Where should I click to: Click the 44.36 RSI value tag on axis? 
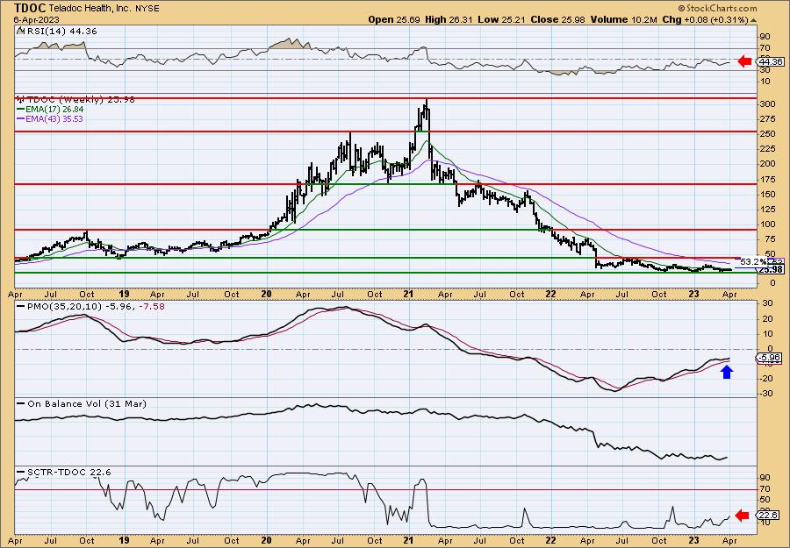coord(772,62)
